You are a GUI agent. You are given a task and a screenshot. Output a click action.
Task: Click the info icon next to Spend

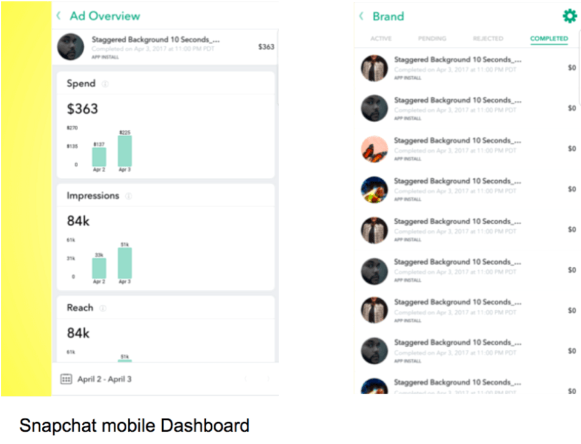click(105, 84)
